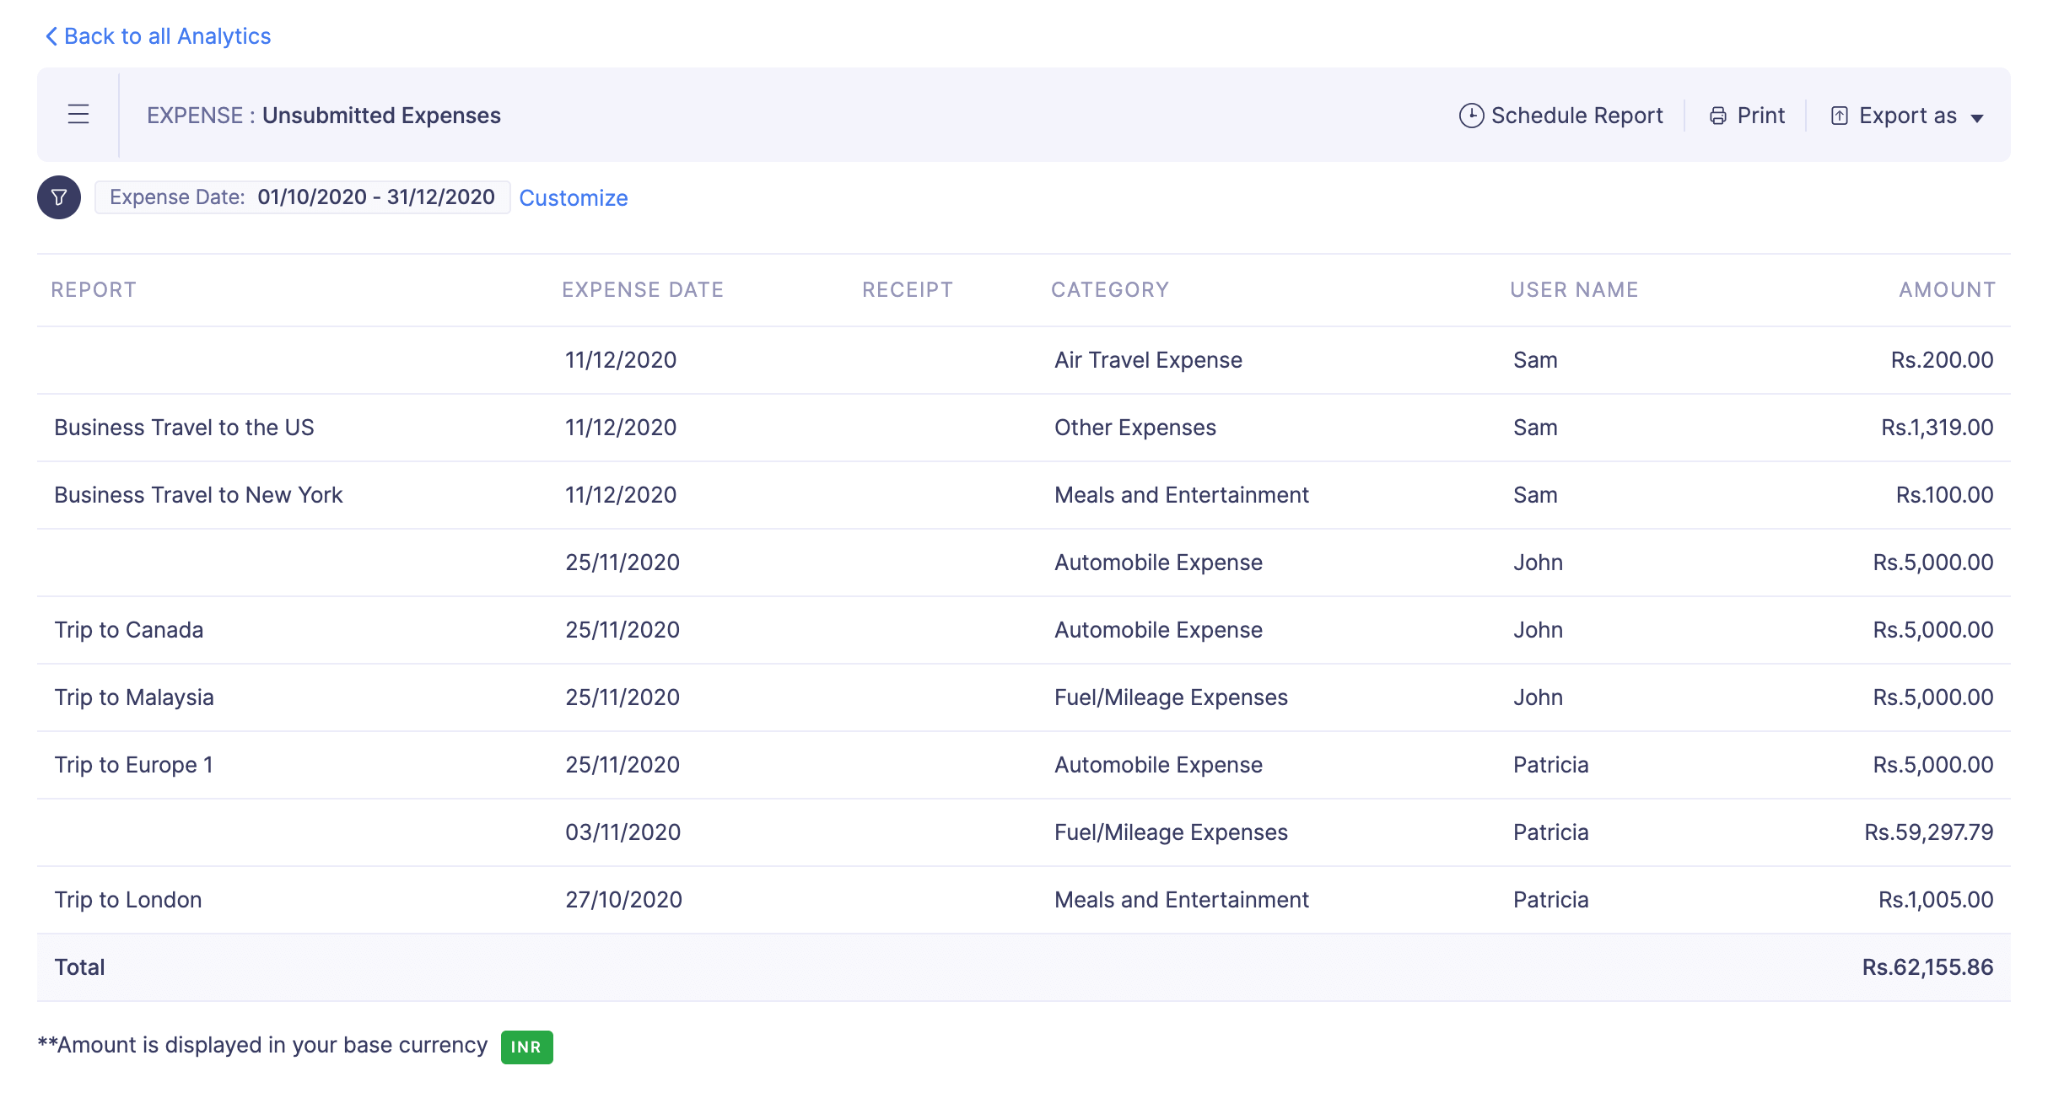The image size is (2048, 1093).
Task: Click the Schedule Report clock icon
Action: tap(1471, 116)
